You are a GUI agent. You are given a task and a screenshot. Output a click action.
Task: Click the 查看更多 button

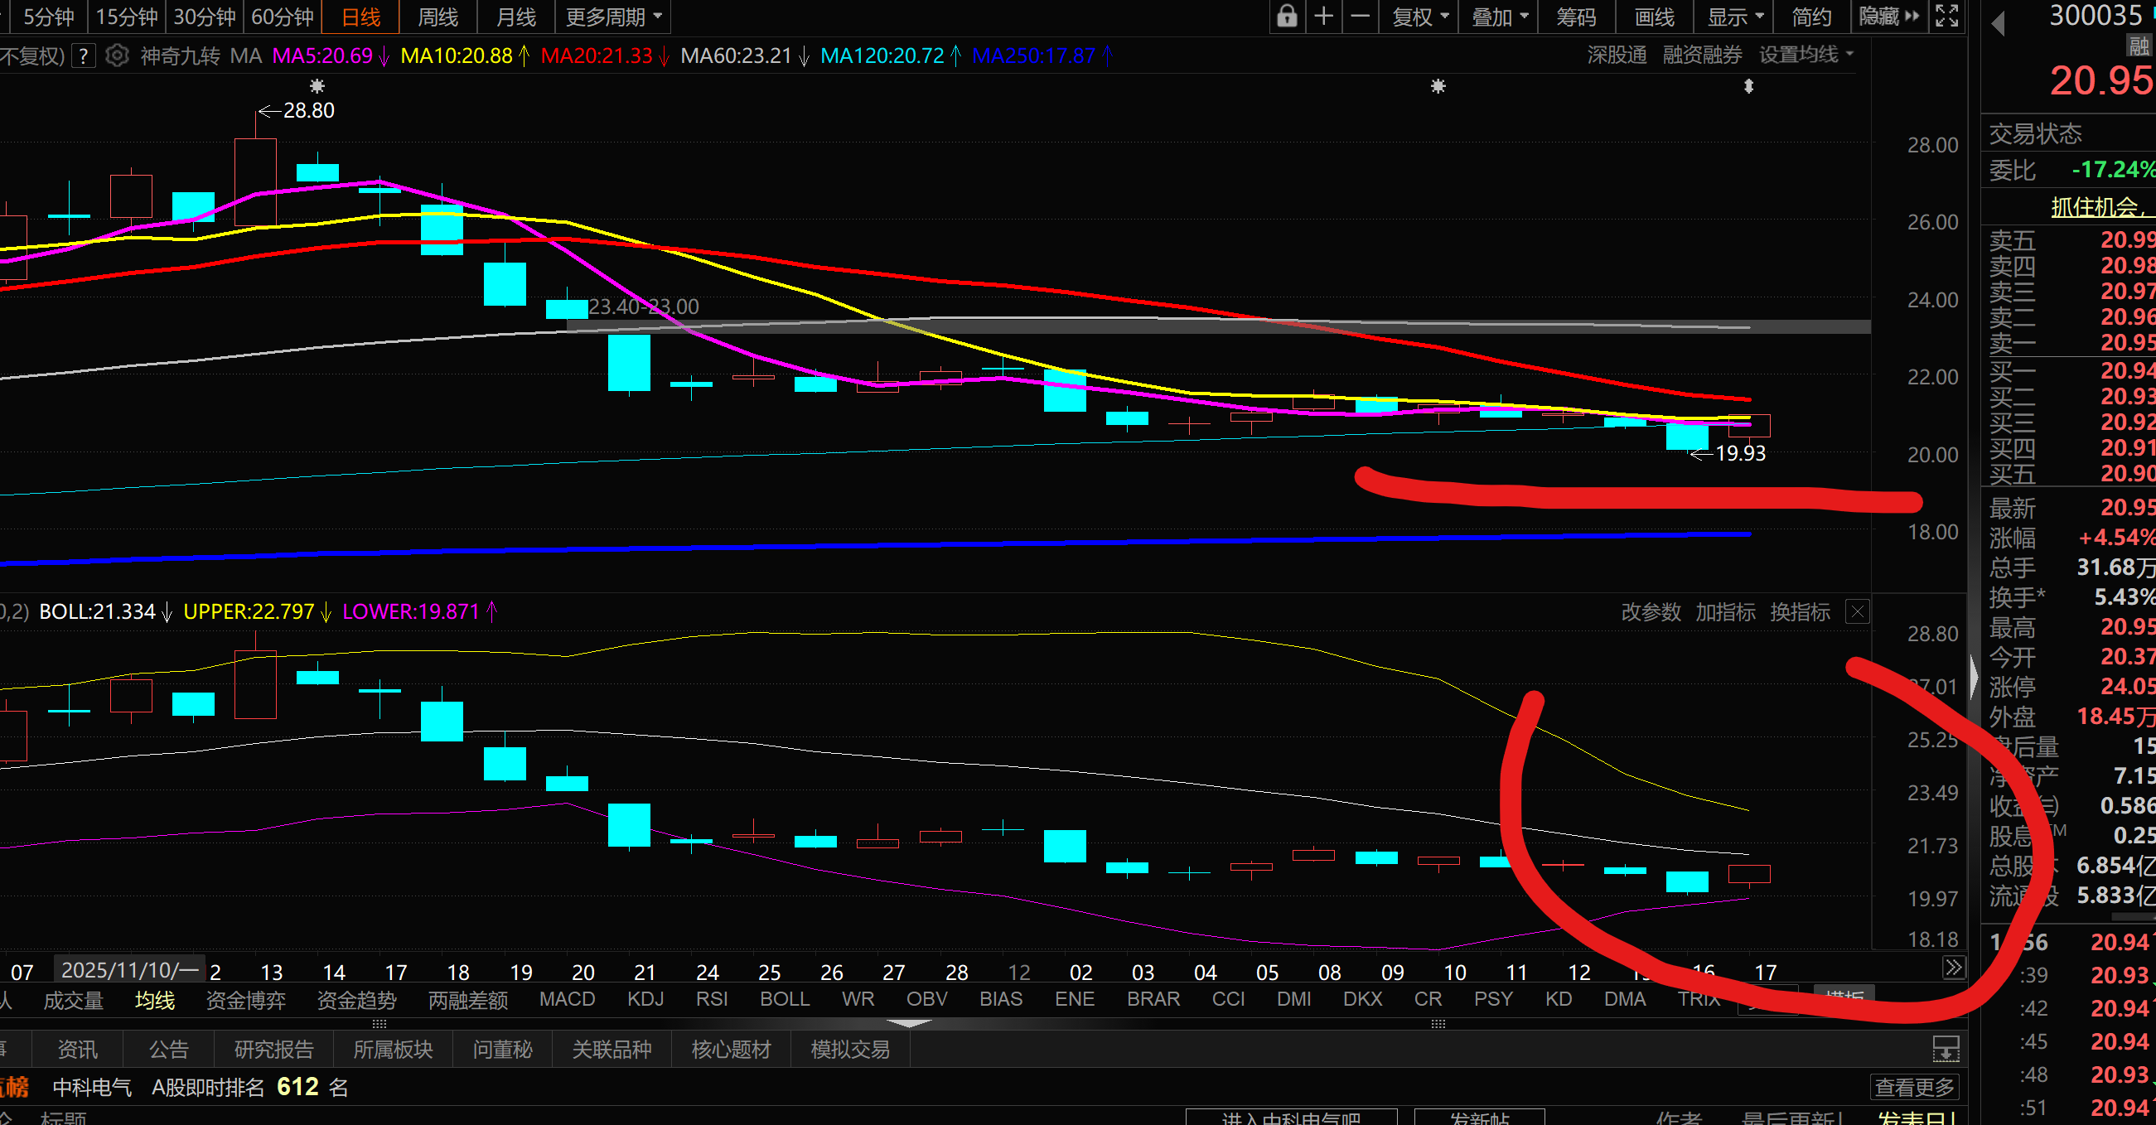pyautogui.click(x=1914, y=1088)
